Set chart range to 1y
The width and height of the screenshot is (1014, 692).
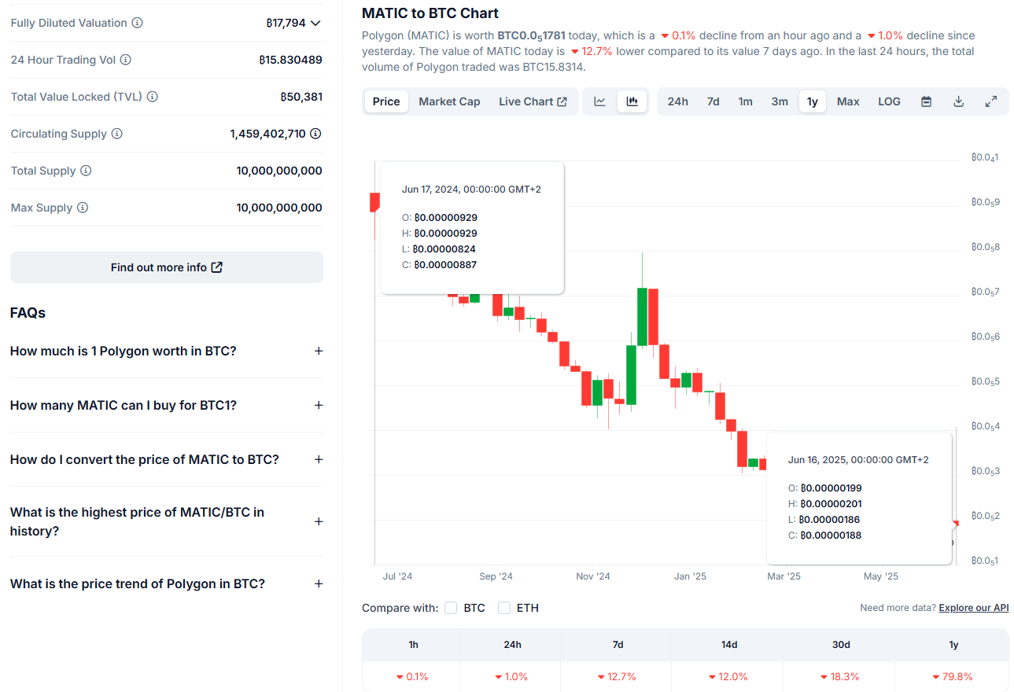click(813, 101)
